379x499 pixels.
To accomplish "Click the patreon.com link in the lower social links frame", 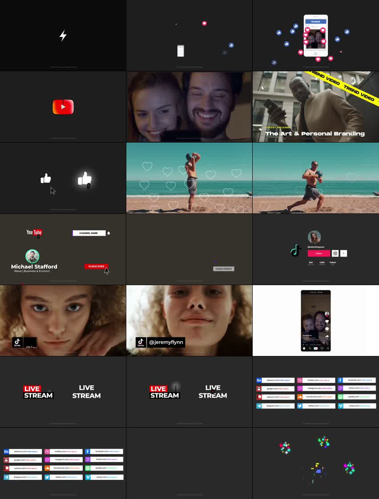I will pyautogui.click(x=25, y=468).
